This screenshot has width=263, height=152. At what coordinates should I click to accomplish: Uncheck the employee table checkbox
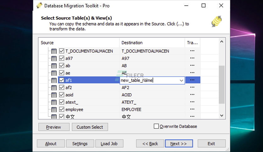[62, 109]
